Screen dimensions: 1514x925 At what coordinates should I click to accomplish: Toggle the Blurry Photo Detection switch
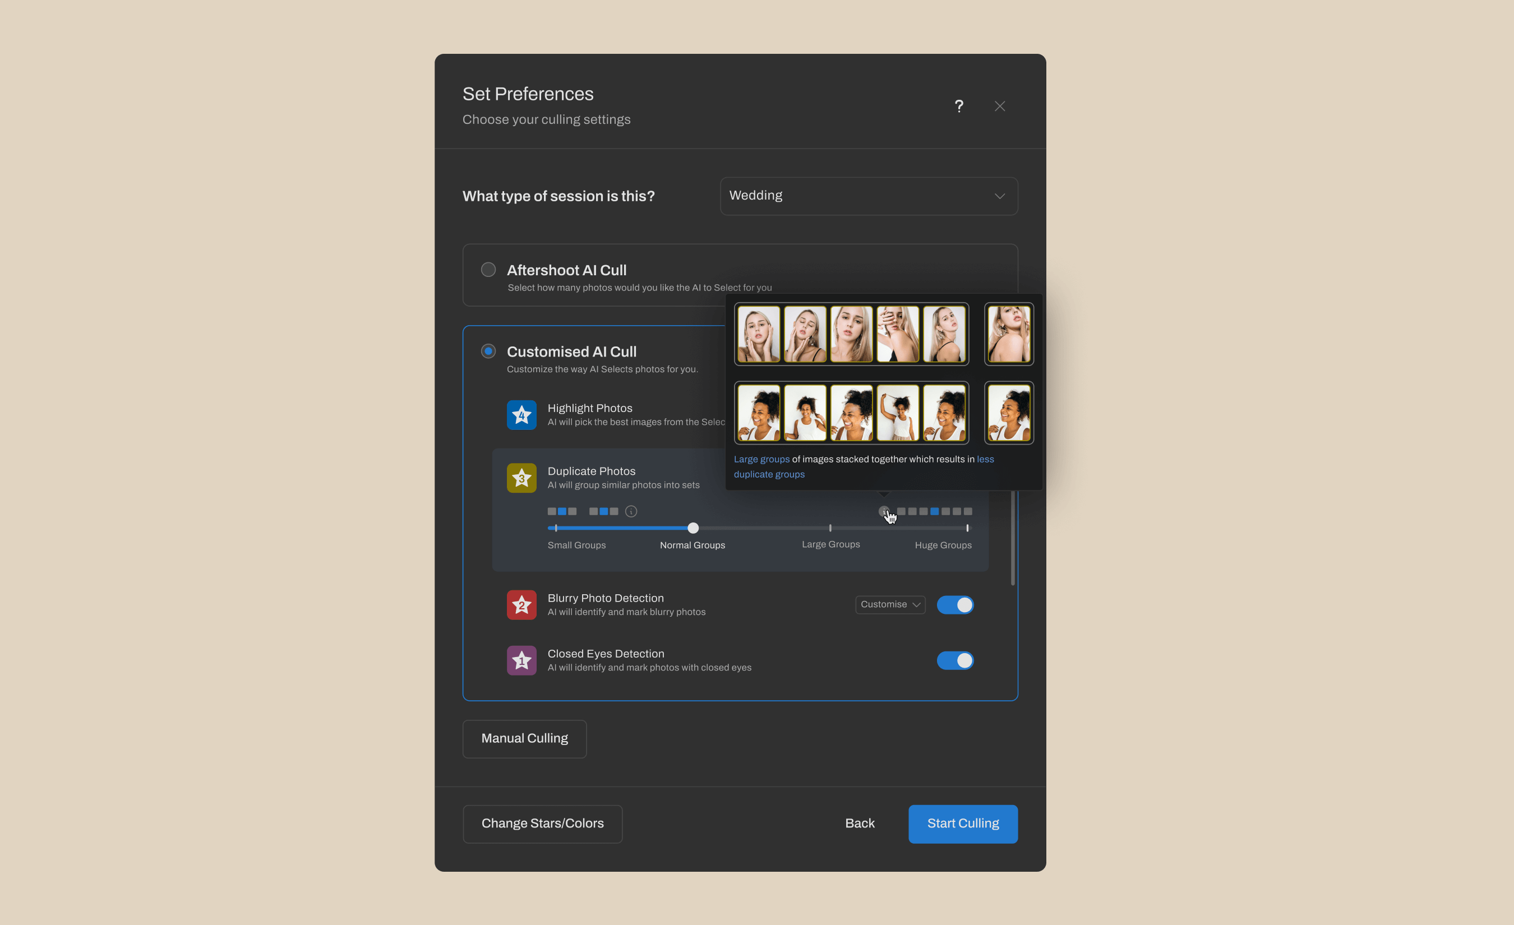click(955, 604)
